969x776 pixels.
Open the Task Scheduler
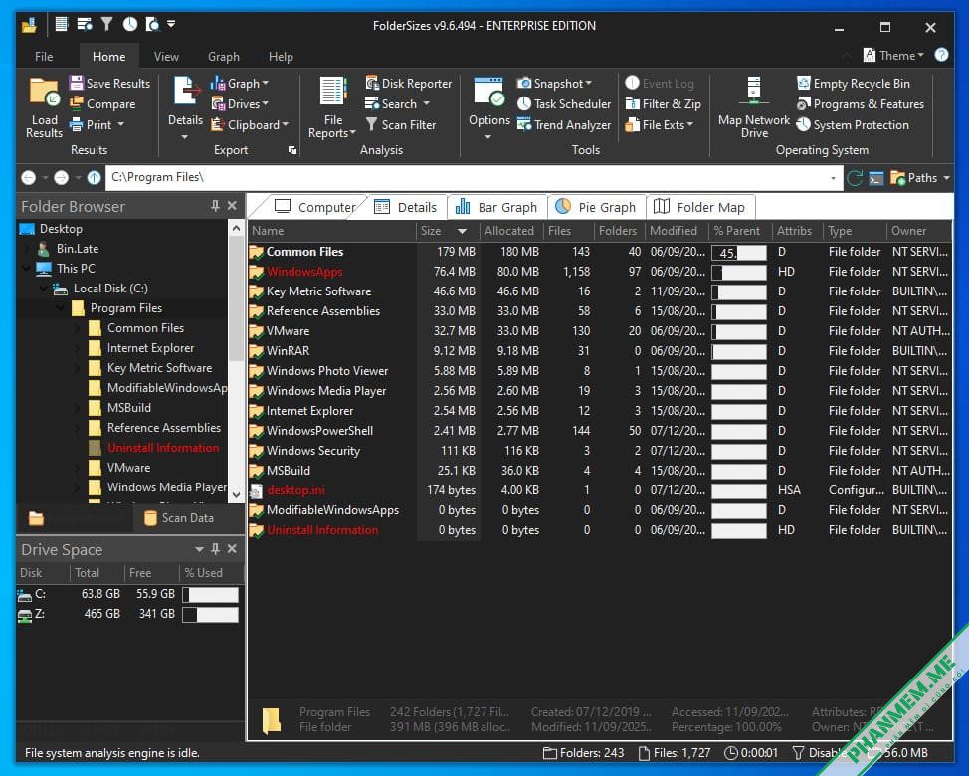click(x=564, y=103)
